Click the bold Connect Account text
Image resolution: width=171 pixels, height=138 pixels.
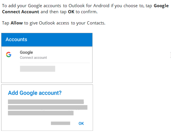pos(21,12)
